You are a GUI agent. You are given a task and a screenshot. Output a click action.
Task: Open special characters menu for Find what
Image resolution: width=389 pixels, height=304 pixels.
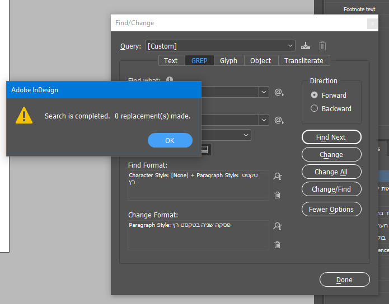tap(279, 92)
